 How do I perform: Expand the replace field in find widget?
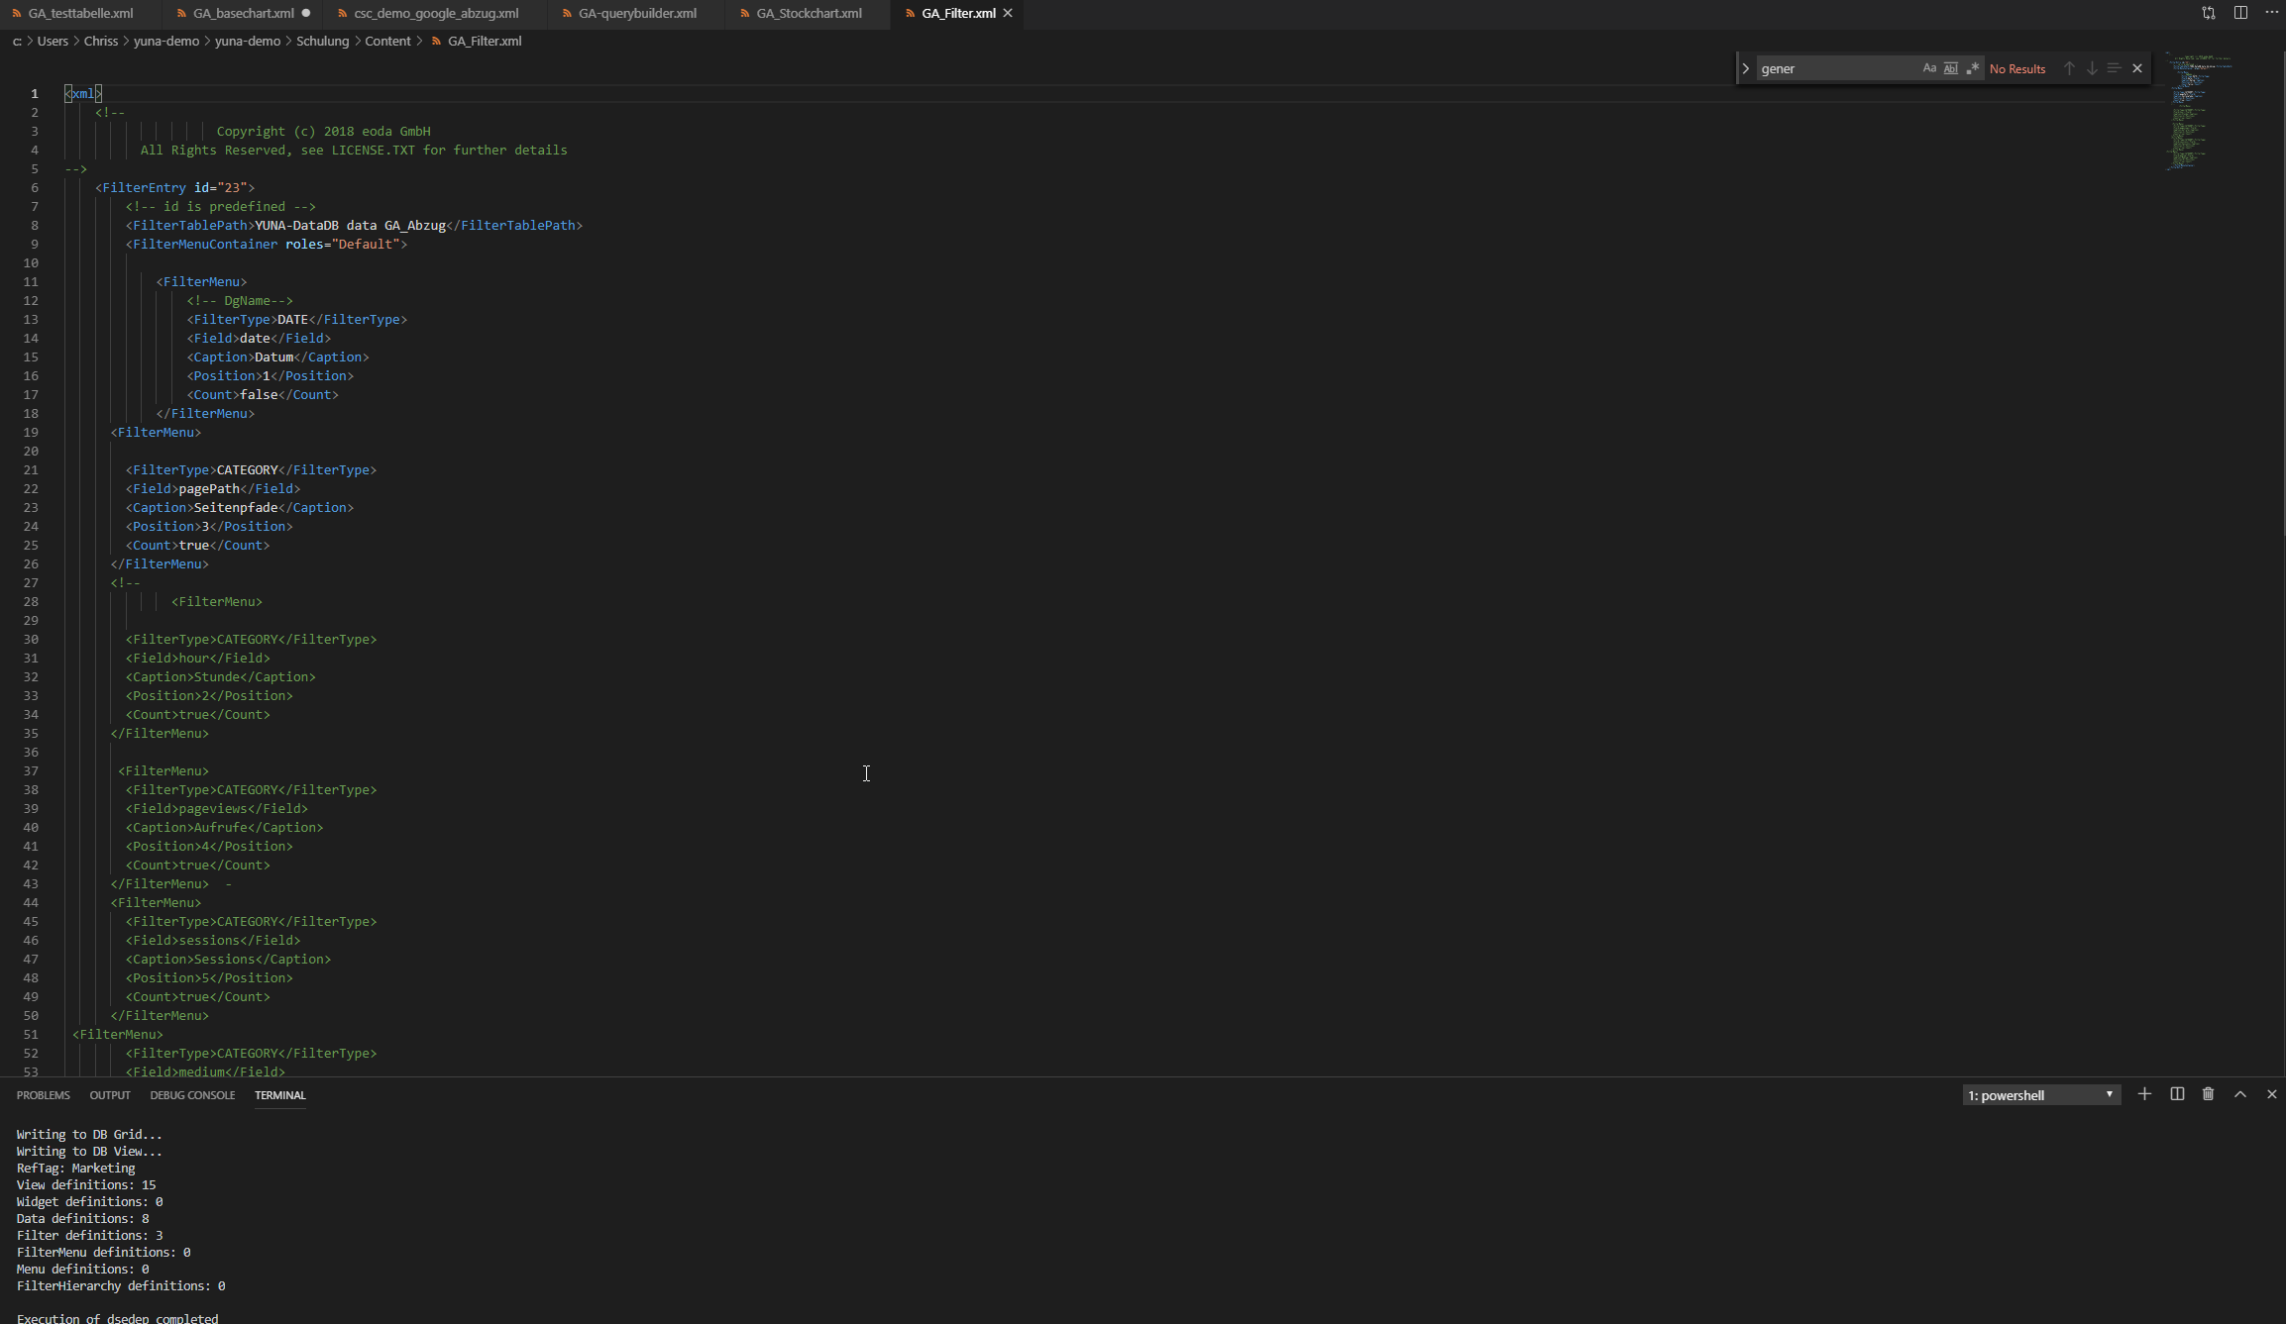1746,68
